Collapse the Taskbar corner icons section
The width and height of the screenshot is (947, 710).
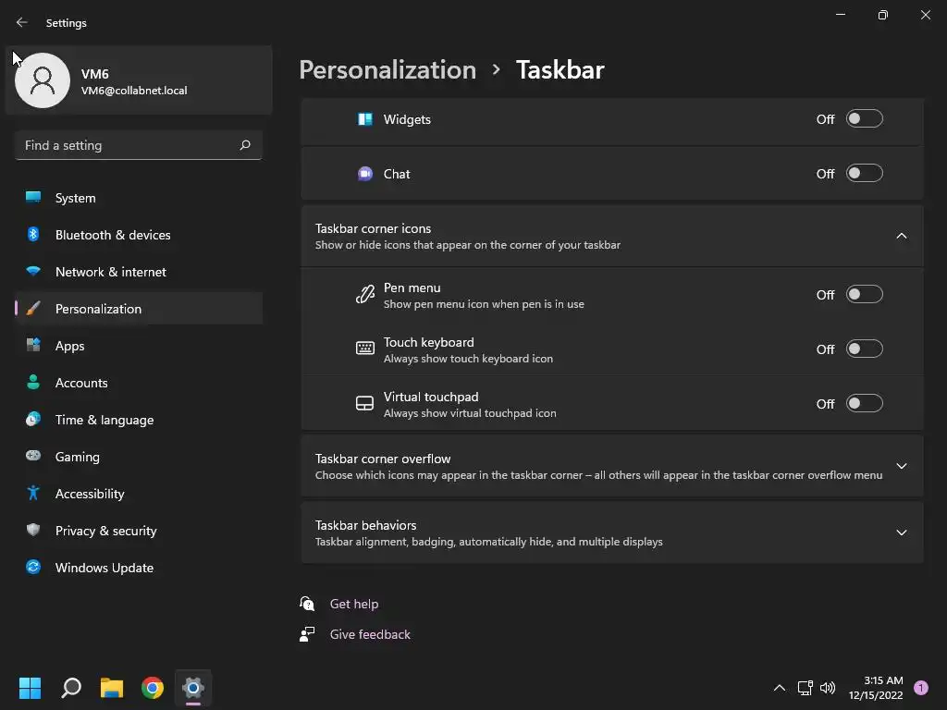(902, 236)
